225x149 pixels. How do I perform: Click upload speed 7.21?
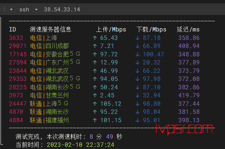pos(107,46)
